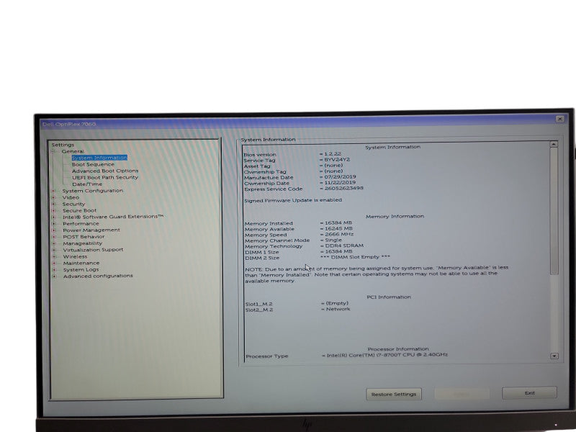The width and height of the screenshot is (576, 432).
Task: Click the Processor Type value
Action: (x=387, y=355)
